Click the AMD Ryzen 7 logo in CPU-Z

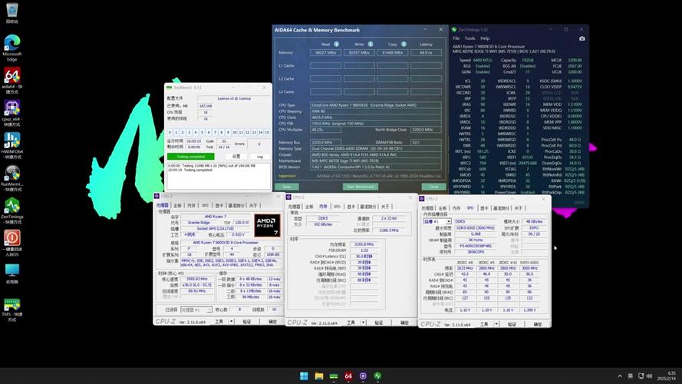point(267,225)
